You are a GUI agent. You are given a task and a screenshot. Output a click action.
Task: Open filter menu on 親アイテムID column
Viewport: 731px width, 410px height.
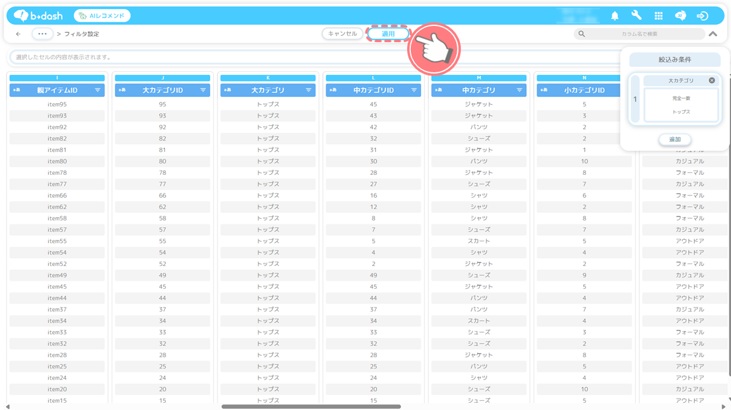click(97, 90)
